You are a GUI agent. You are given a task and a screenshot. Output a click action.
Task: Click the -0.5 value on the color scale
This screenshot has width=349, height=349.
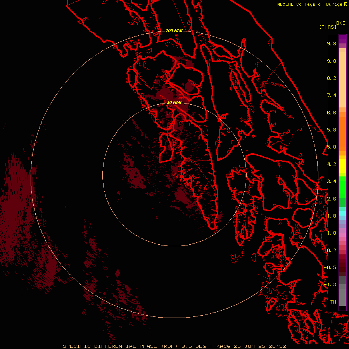[330, 268]
